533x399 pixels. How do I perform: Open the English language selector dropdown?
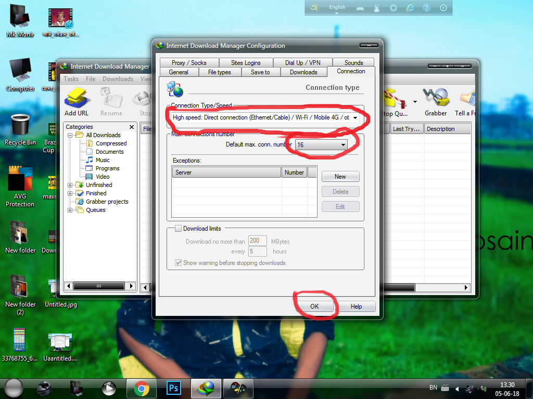[x=337, y=9]
